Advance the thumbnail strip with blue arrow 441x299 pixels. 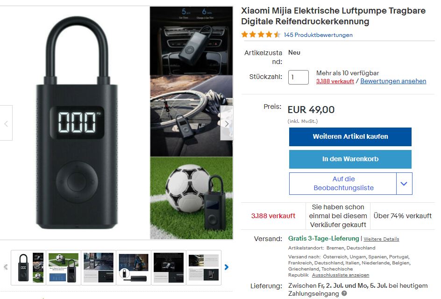click(x=227, y=267)
